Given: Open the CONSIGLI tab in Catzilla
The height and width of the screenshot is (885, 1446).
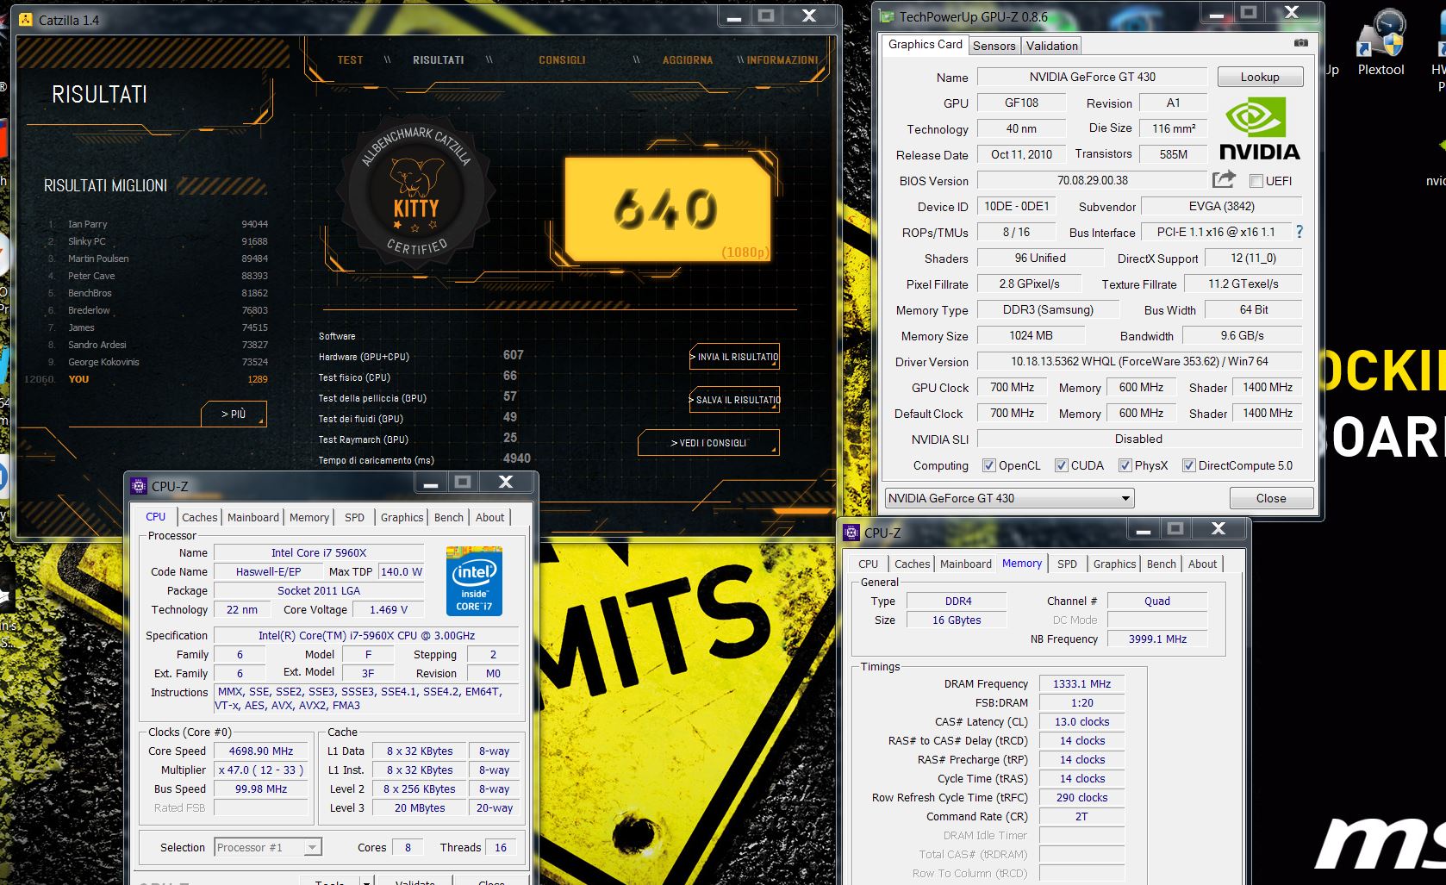Looking at the screenshot, I should [x=562, y=60].
